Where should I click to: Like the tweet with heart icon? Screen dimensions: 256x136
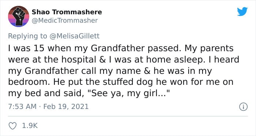[x=12, y=126]
